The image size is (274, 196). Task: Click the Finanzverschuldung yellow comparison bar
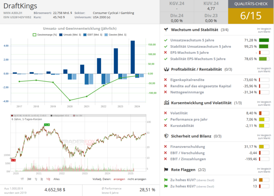[264, 146]
